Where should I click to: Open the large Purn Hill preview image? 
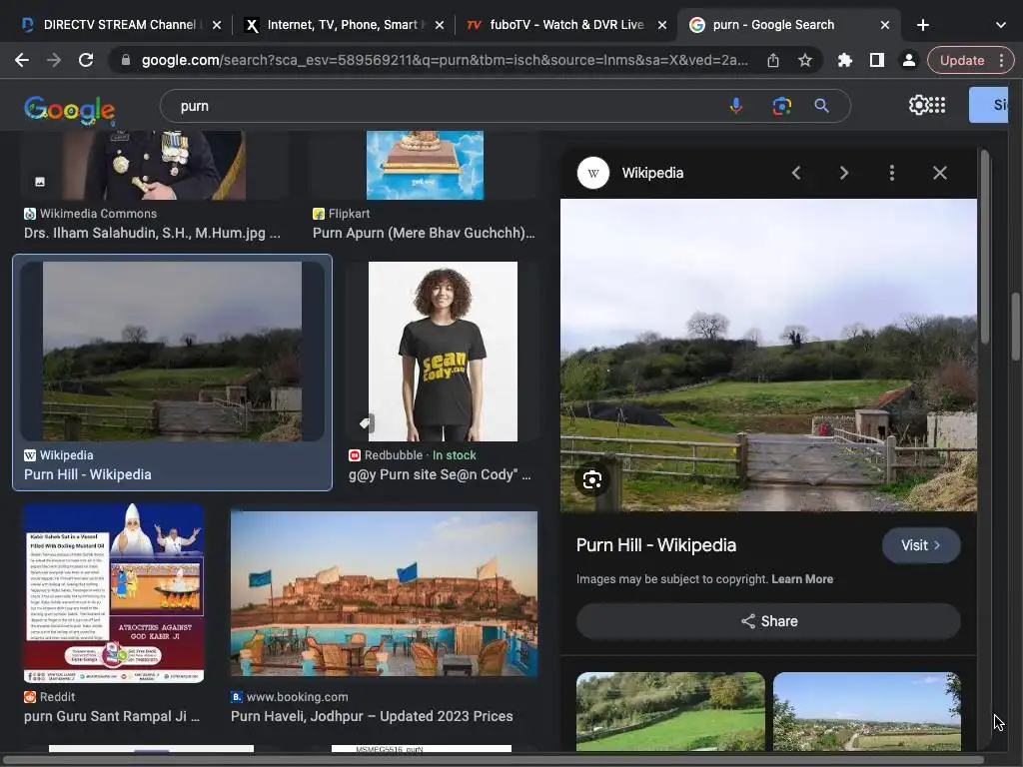(768, 355)
